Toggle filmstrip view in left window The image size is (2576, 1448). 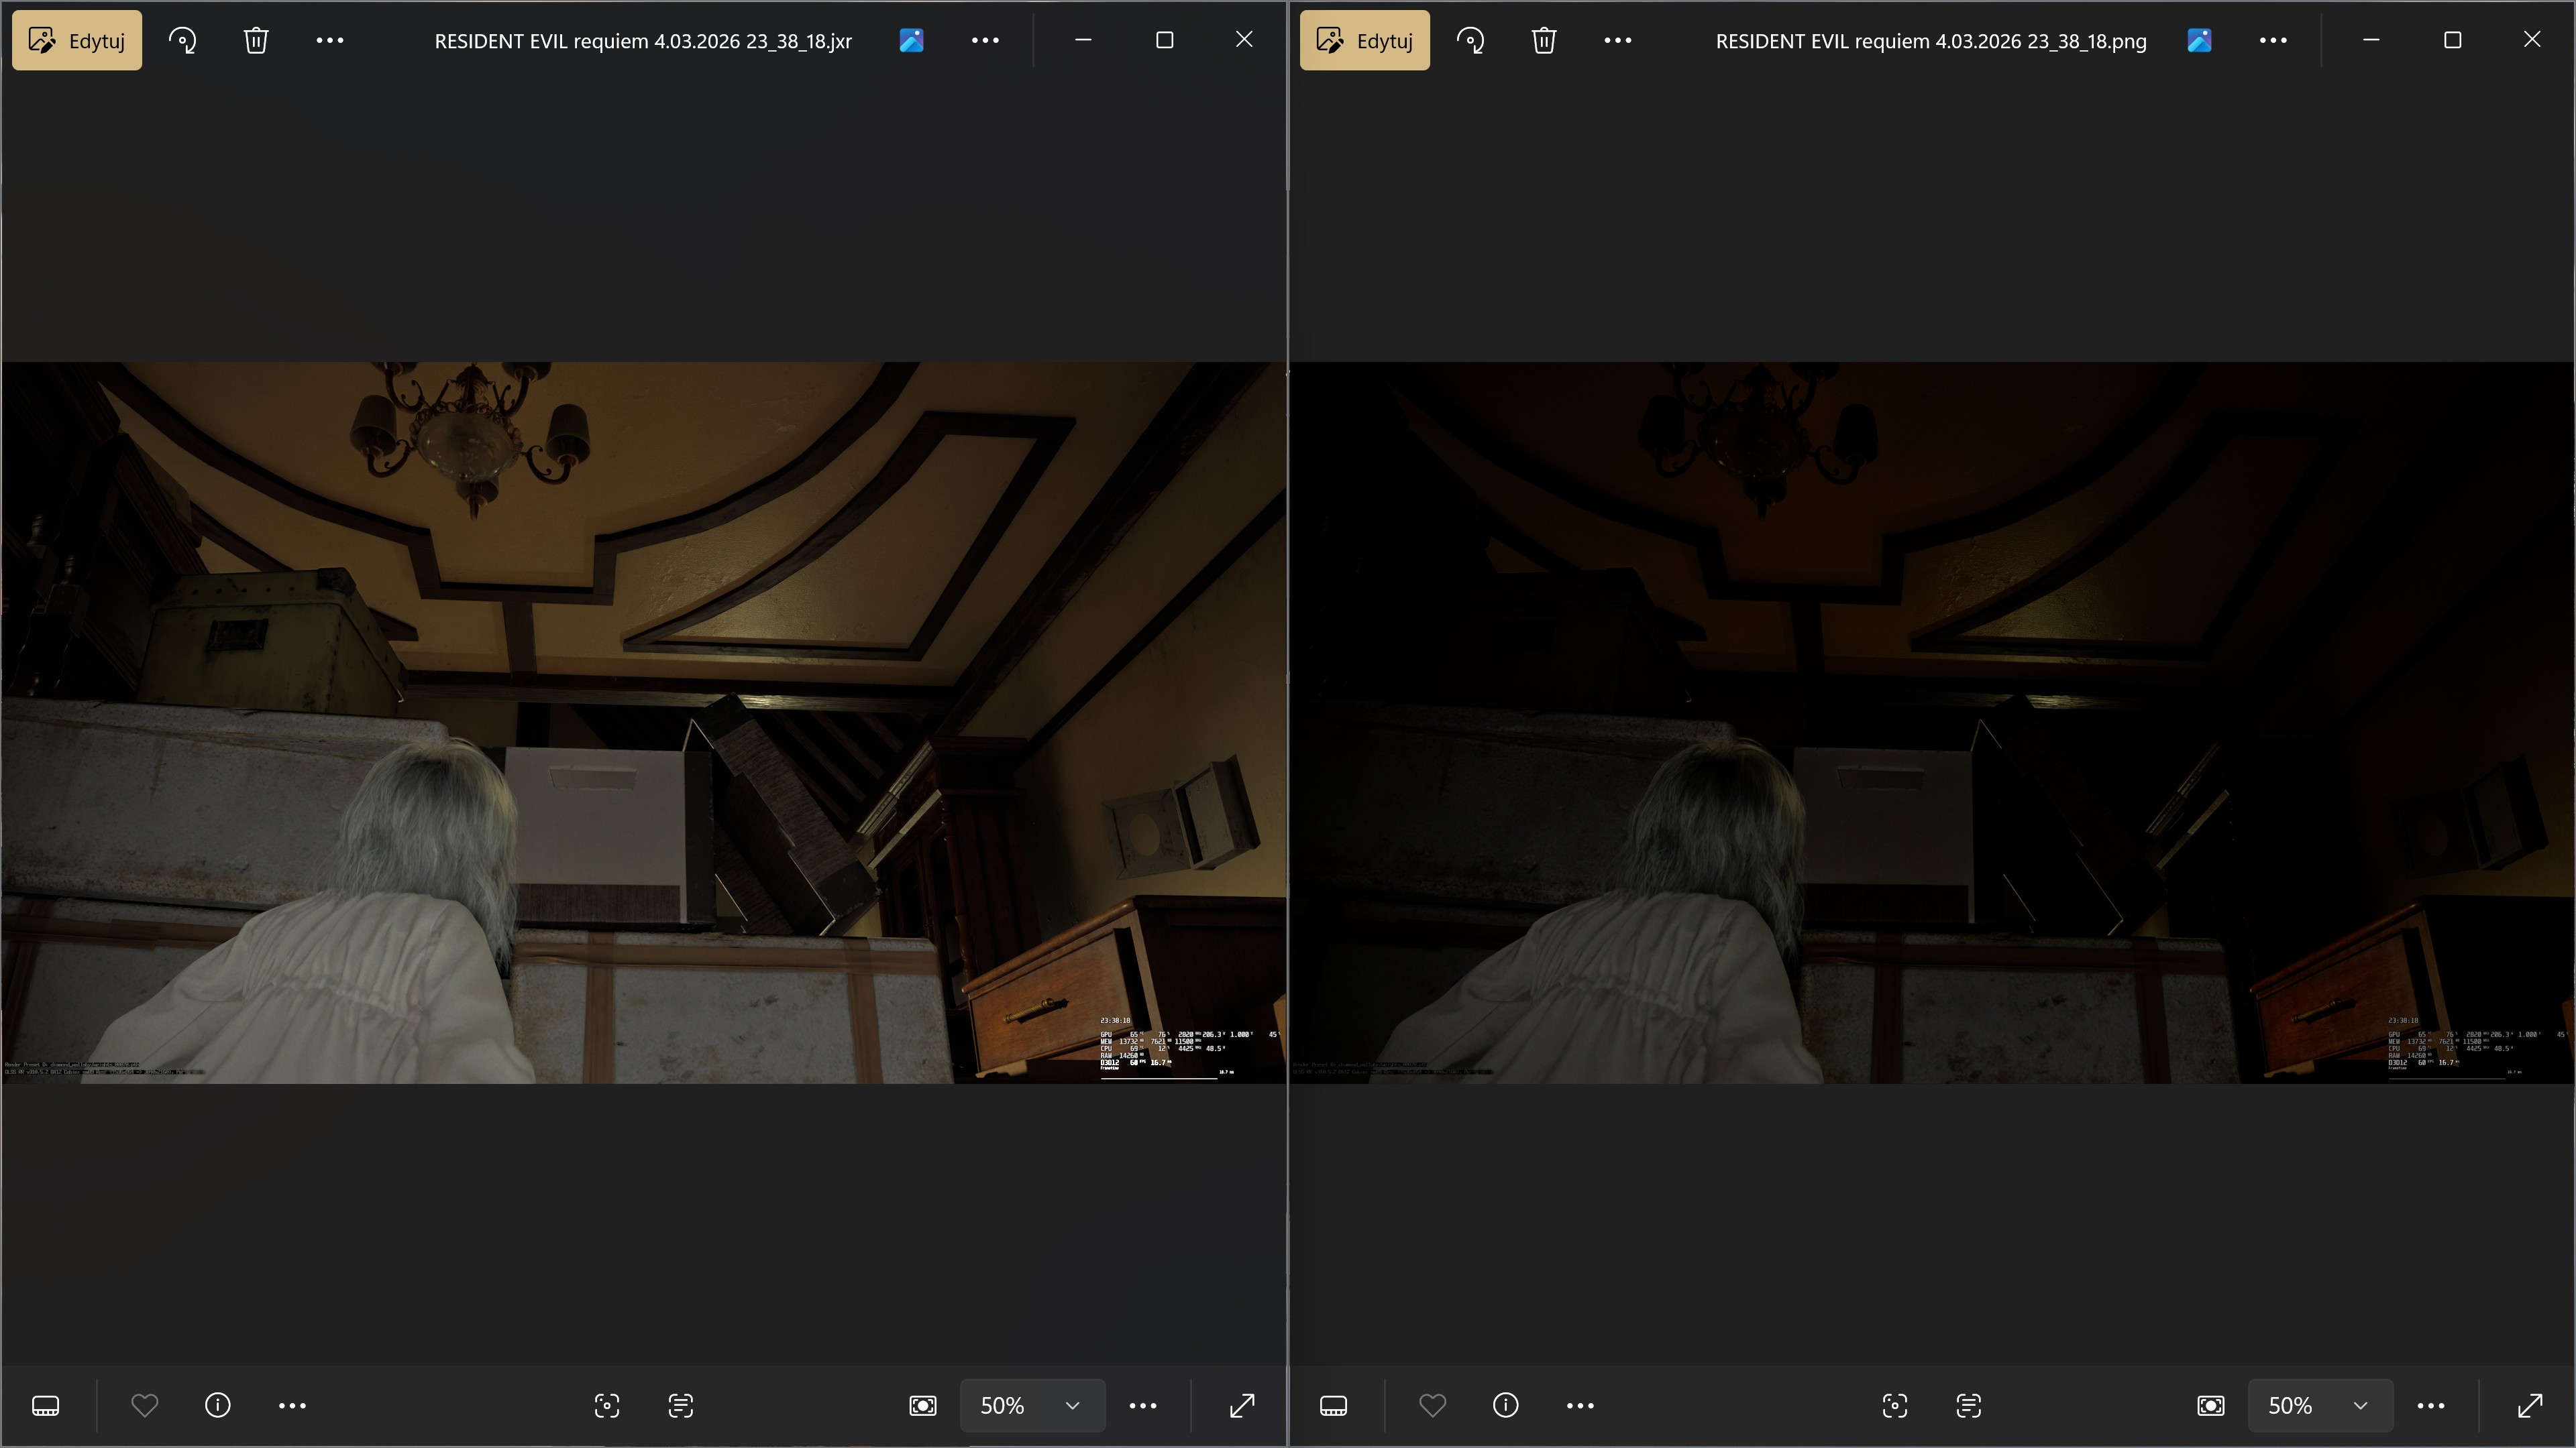click(x=46, y=1406)
